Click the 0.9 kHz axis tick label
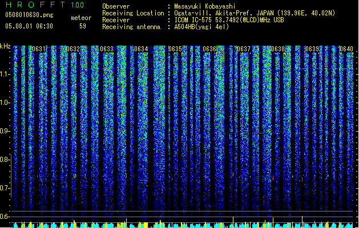This screenshot has width=359, height=228. 5,131
